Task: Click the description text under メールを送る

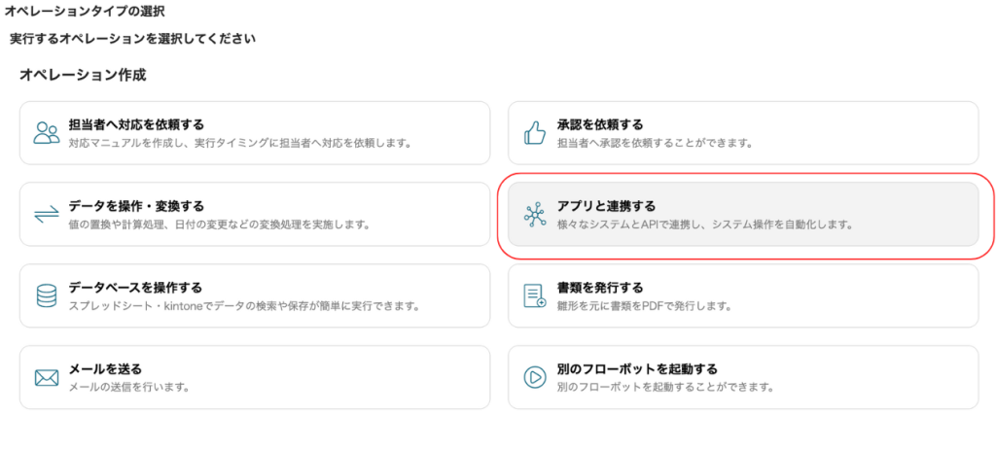Action: (130, 387)
